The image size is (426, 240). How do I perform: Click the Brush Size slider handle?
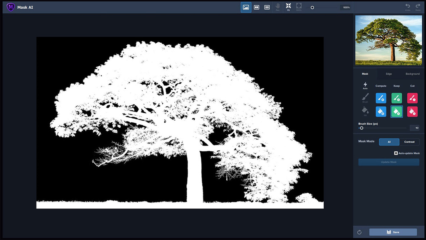(362, 128)
